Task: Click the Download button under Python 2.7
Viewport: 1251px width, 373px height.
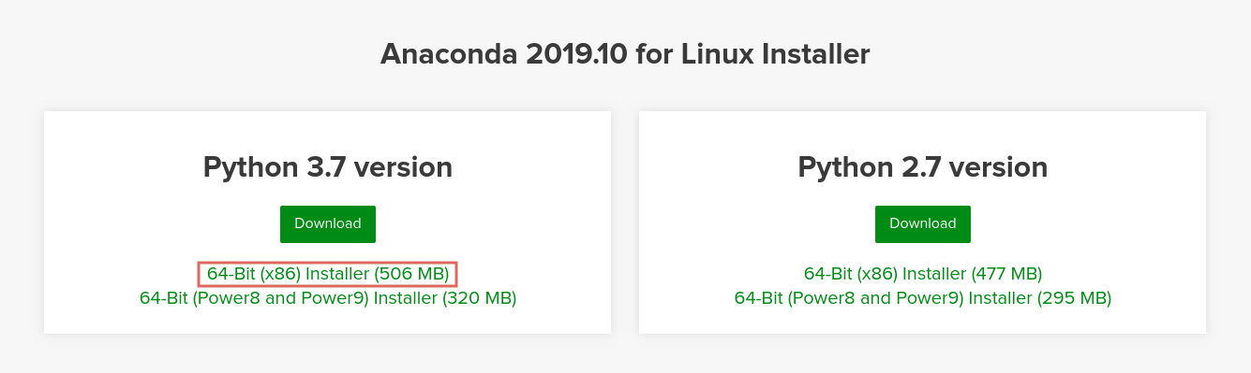Action: [x=922, y=223]
